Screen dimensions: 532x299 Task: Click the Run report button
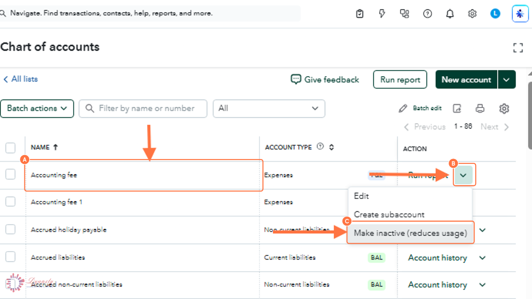tap(400, 80)
